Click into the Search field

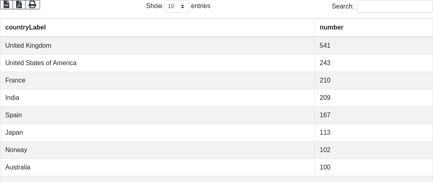(395, 6)
